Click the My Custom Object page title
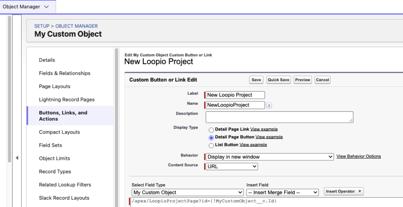This screenshot has width=403, height=207. 68,34
